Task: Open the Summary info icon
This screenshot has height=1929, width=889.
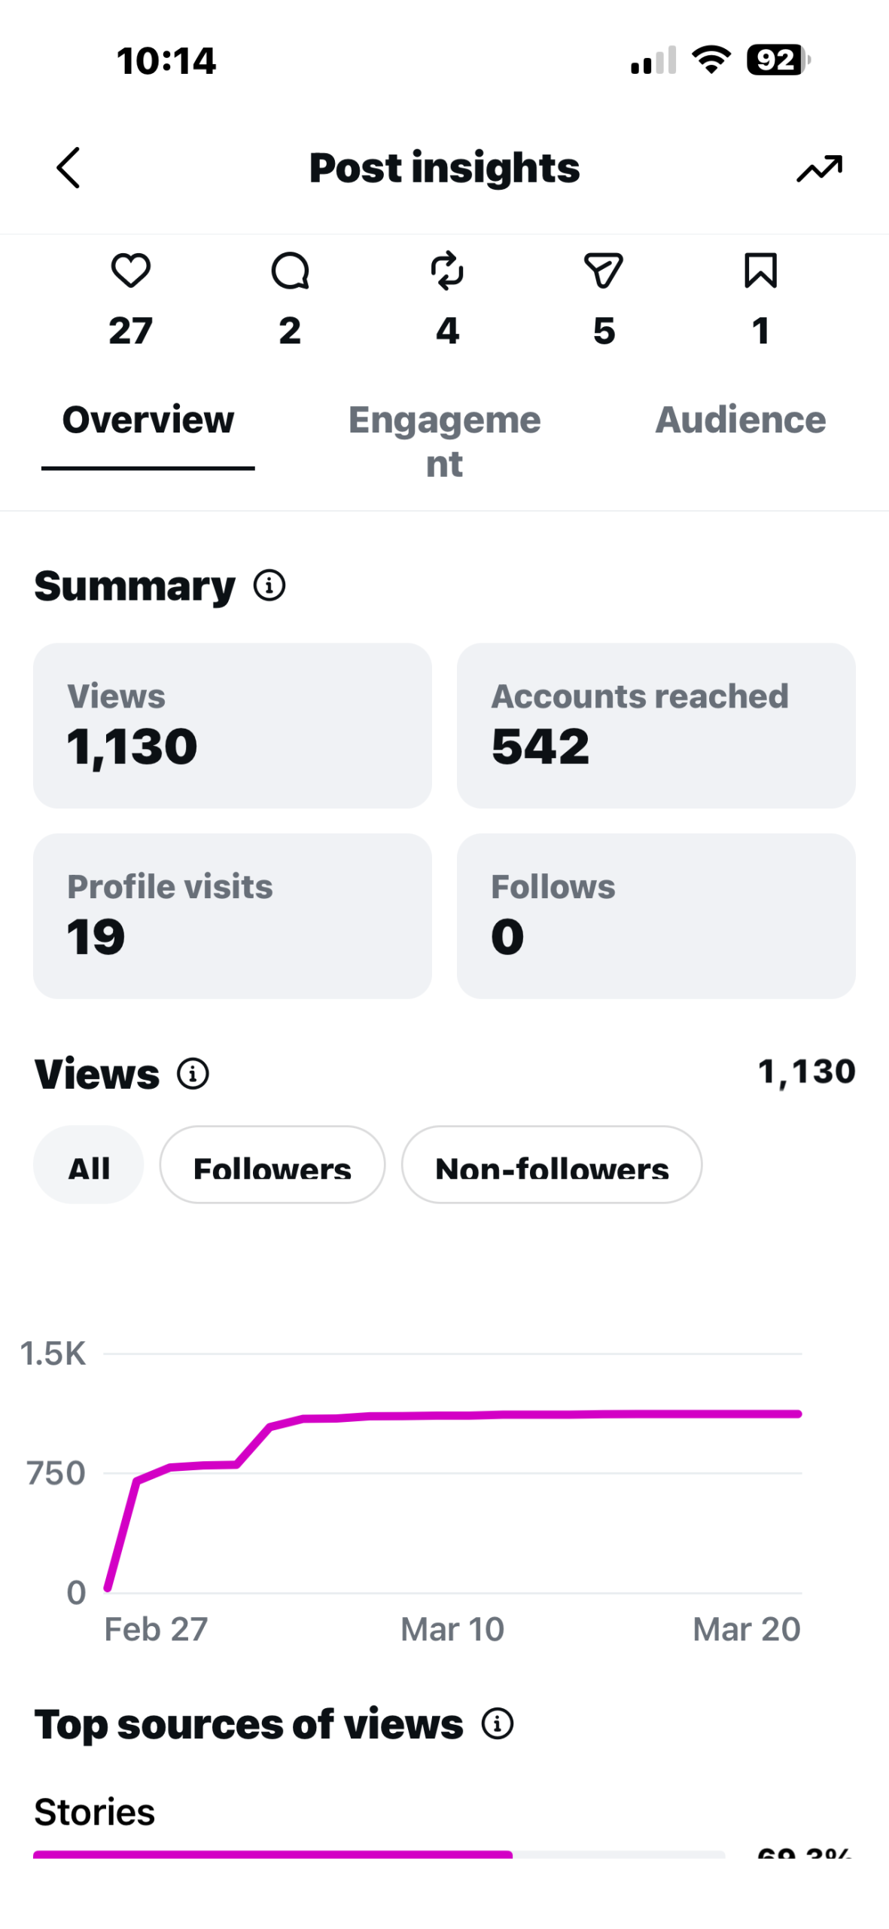Action: pyautogui.click(x=269, y=585)
